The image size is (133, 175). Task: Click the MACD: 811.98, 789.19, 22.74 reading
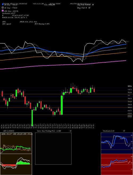coord(15,17)
